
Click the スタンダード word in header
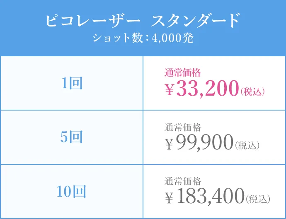click(x=196, y=21)
